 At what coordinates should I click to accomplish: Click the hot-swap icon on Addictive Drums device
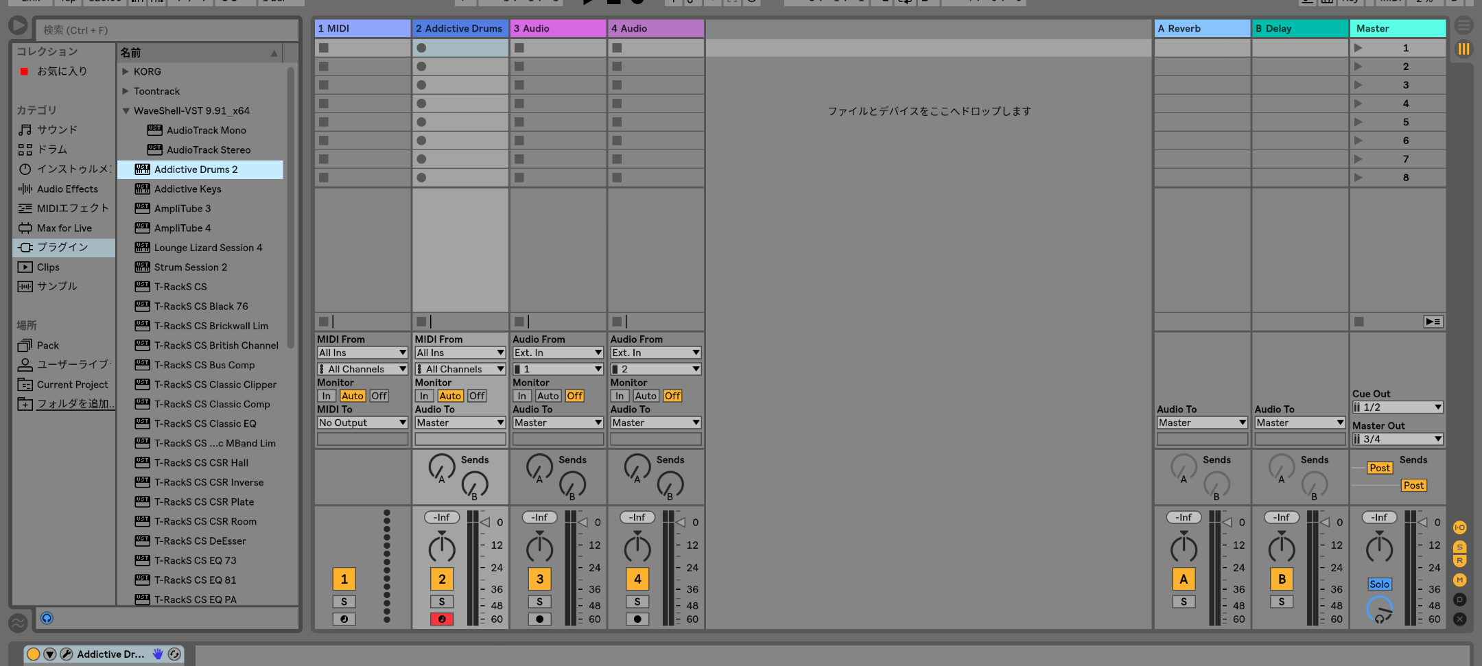(x=174, y=654)
